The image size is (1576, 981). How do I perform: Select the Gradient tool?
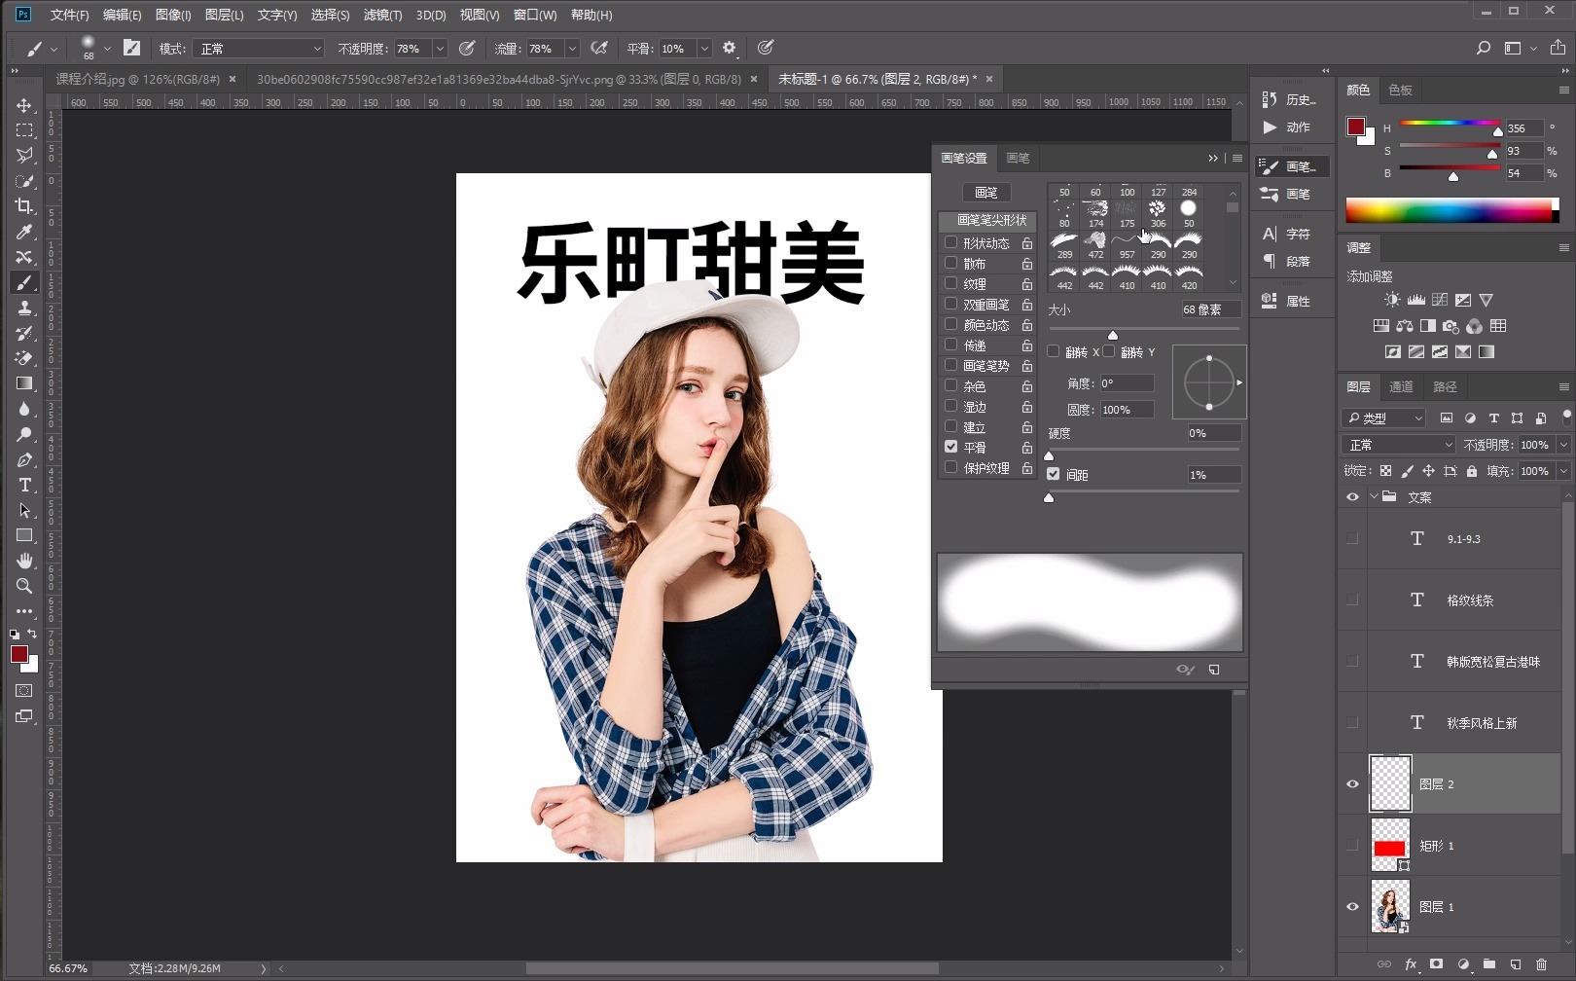[24, 383]
